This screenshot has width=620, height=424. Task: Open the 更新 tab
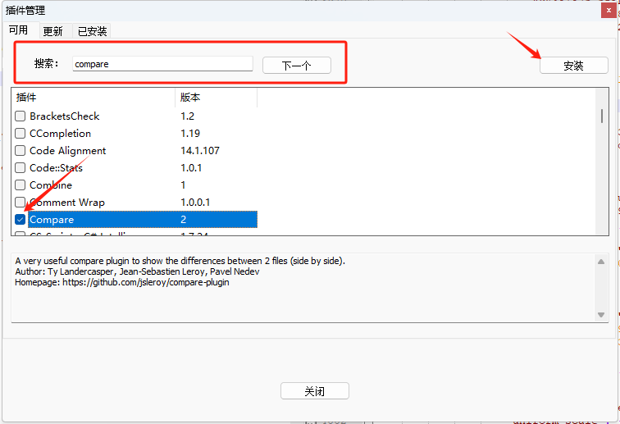click(53, 31)
